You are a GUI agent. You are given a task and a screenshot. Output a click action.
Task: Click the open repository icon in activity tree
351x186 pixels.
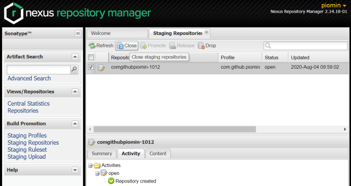pos(104,173)
